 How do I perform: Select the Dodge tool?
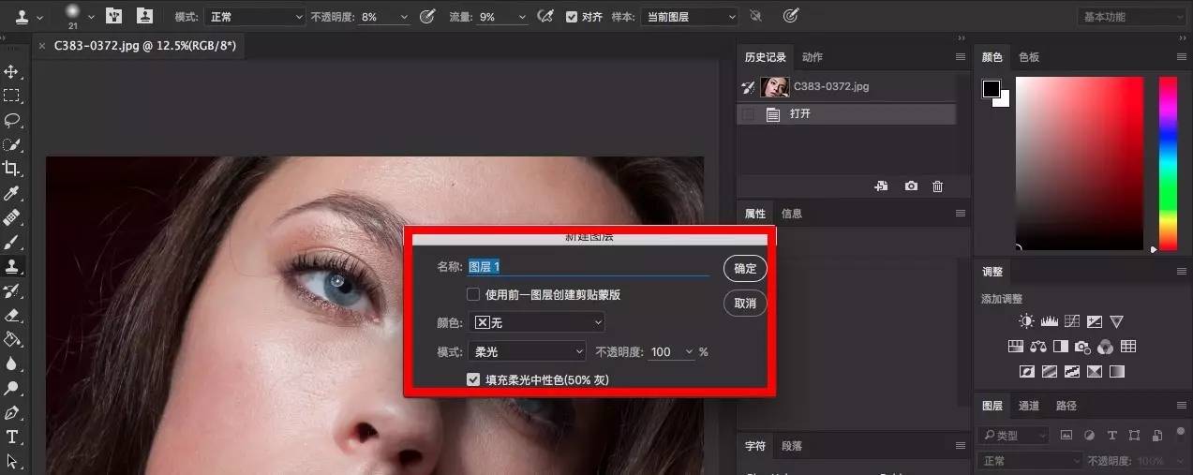click(12, 388)
